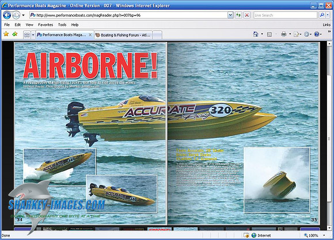Click the Internet security zone indicator
This screenshot has height=240, width=334.
pyautogui.click(x=261, y=235)
